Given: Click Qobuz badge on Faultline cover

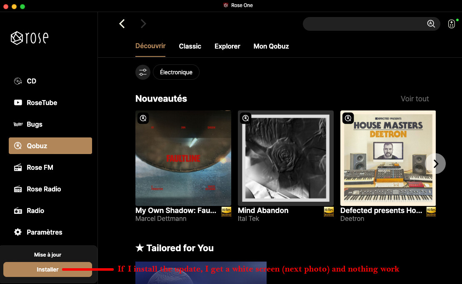Looking at the screenshot, I should [x=143, y=118].
